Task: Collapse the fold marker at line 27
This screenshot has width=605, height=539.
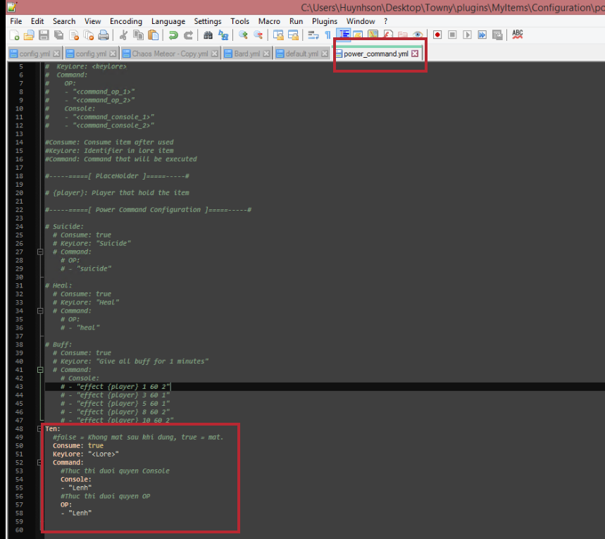Action: pos(39,252)
